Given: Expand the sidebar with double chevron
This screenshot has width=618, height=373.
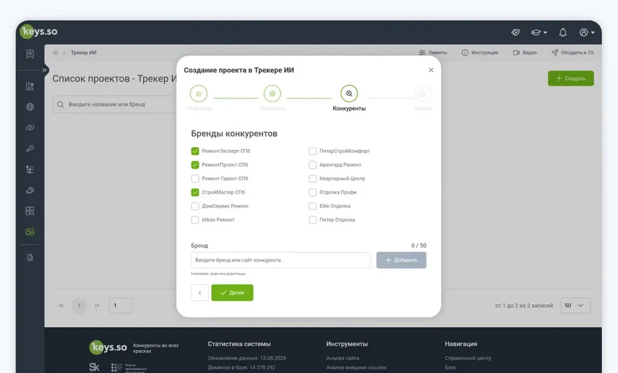Looking at the screenshot, I should [x=45, y=70].
